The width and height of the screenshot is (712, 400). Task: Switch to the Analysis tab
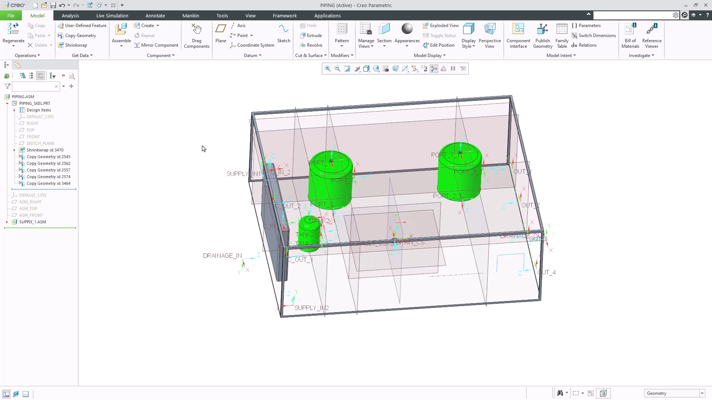pos(70,16)
